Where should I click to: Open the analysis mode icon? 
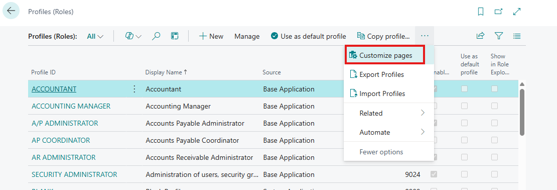click(175, 36)
